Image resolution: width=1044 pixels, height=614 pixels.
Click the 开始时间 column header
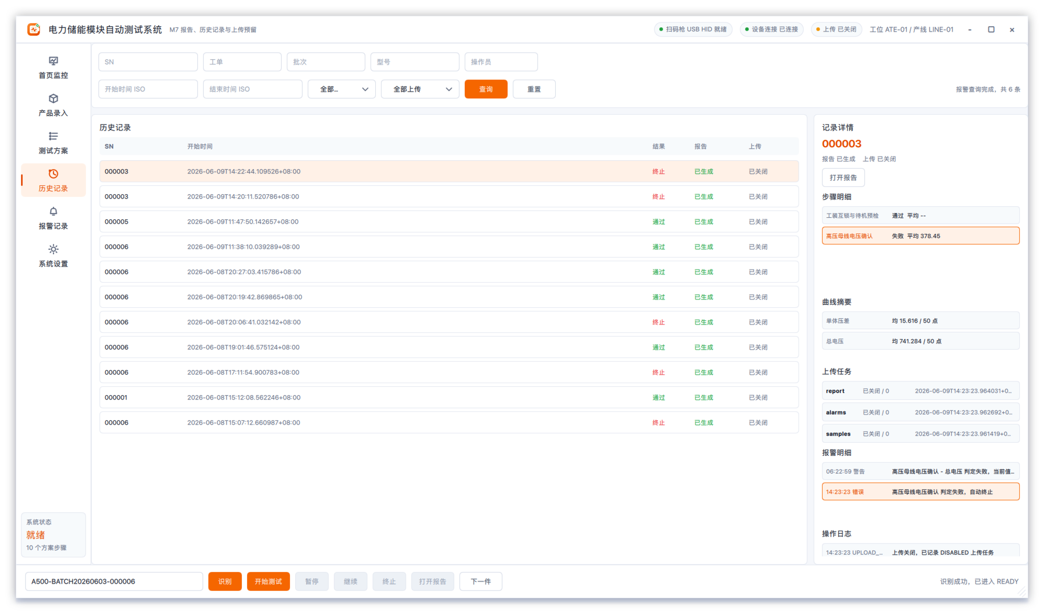coord(200,147)
